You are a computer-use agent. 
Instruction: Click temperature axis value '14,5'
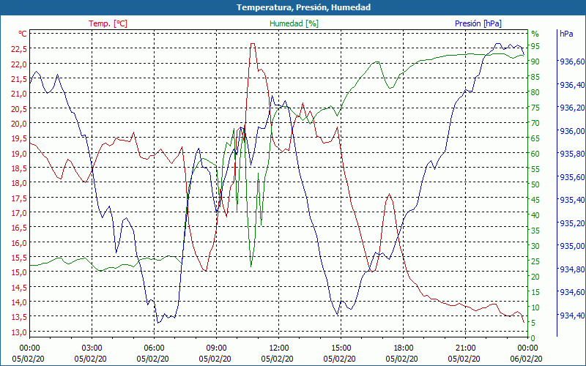click(20, 287)
